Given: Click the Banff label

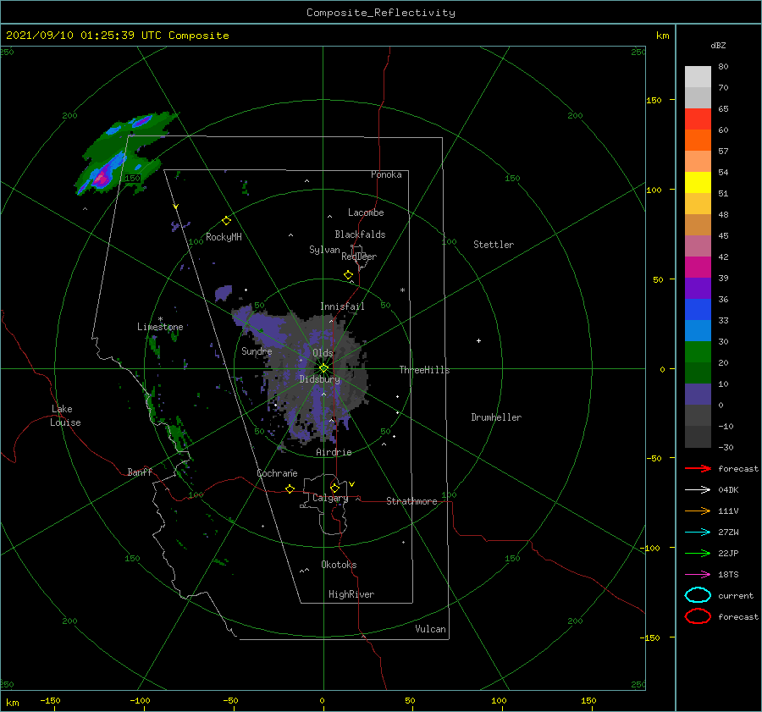Looking at the screenshot, I should point(140,472).
